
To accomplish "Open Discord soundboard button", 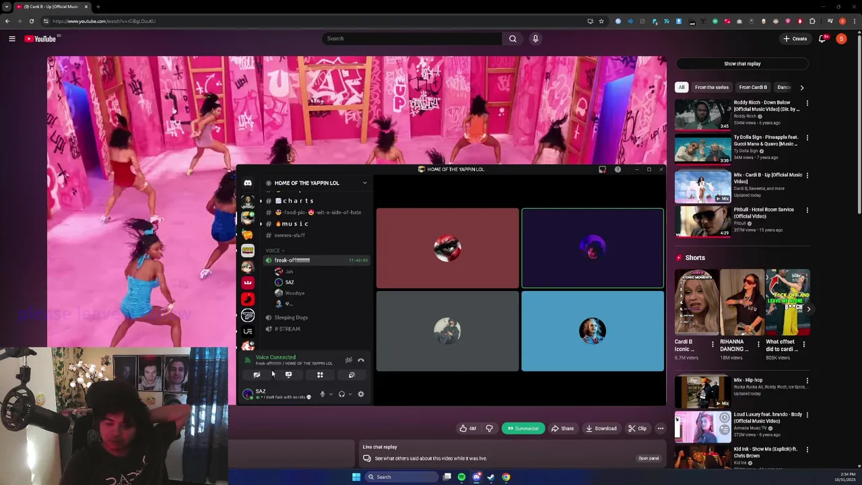I will point(352,375).
